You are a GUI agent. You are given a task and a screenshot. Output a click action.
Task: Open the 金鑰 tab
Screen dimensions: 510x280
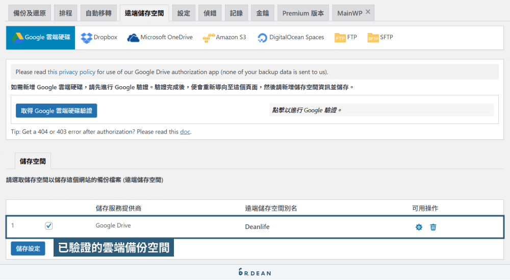[x=263, y=13]
